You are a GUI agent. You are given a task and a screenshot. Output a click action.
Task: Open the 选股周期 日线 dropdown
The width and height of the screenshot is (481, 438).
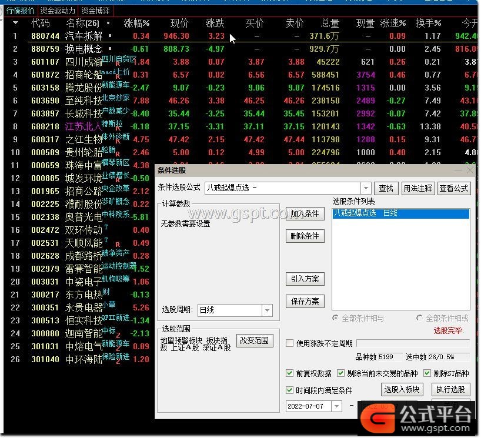[267, 310]
